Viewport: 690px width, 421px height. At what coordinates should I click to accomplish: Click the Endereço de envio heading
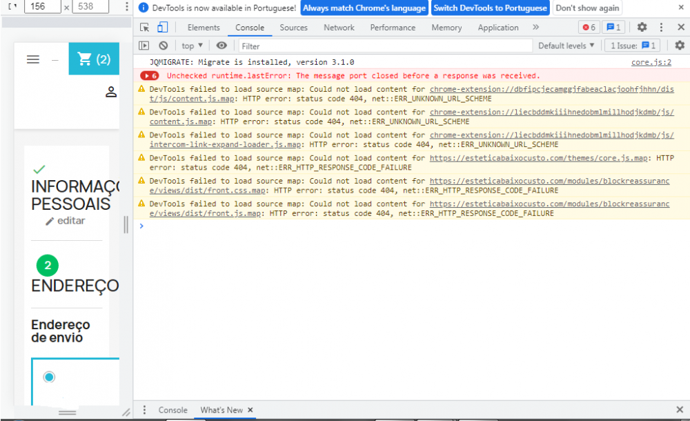pos(61,331)
